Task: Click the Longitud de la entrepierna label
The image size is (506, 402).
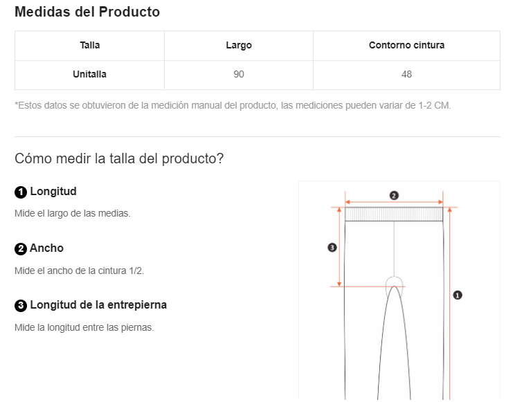Action: [98, 305]
